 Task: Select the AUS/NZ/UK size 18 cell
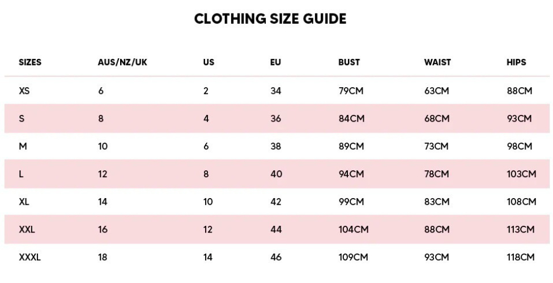point(102,258)
